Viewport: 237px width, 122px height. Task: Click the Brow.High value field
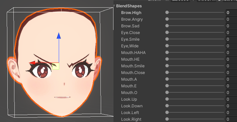point(231,12)
